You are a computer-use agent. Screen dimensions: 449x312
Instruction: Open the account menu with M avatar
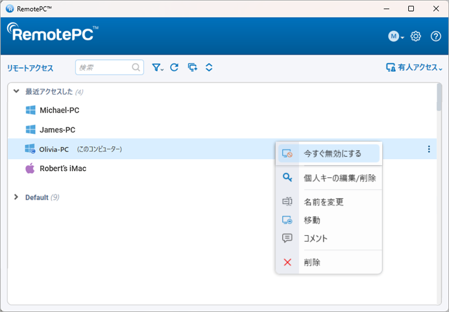396,36
